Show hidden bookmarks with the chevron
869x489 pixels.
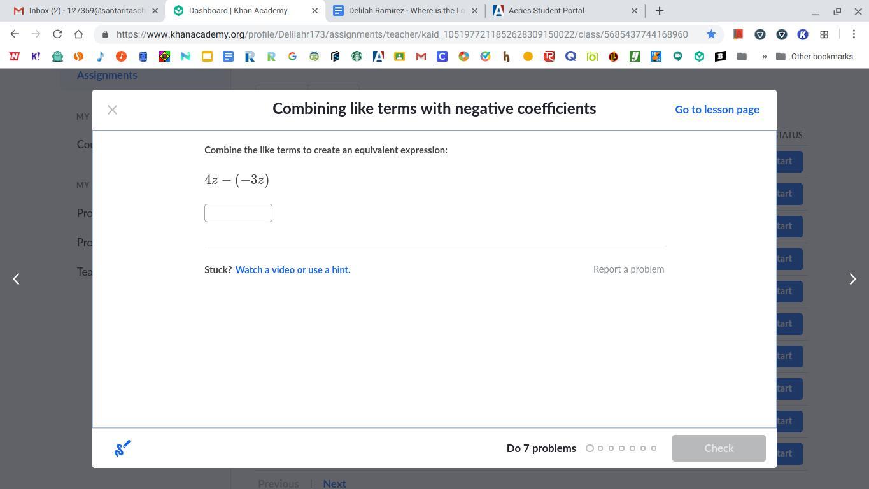click(764, 57)
